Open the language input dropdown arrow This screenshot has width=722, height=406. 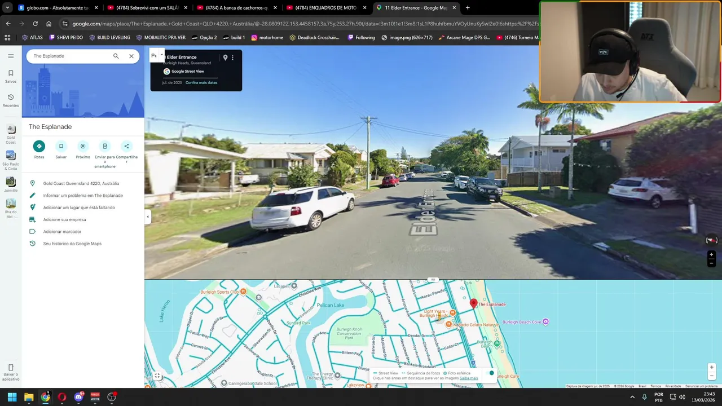(161, 55)
